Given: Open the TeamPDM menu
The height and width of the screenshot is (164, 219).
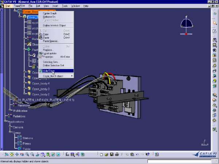Looking at the screenshot, I should [19, 6].
